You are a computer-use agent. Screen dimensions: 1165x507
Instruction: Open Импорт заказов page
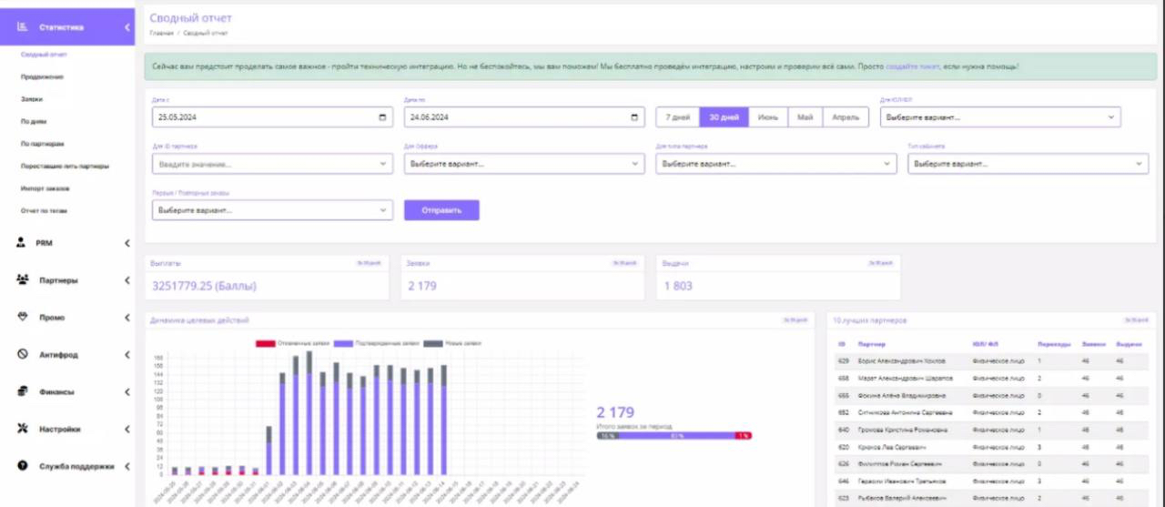[x=46, y=188]
